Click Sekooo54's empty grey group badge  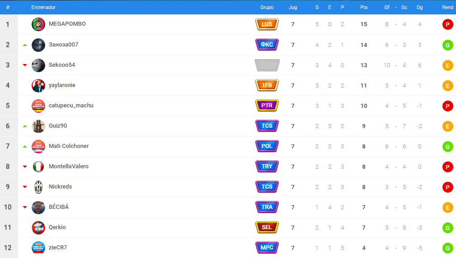click(267, 65)
